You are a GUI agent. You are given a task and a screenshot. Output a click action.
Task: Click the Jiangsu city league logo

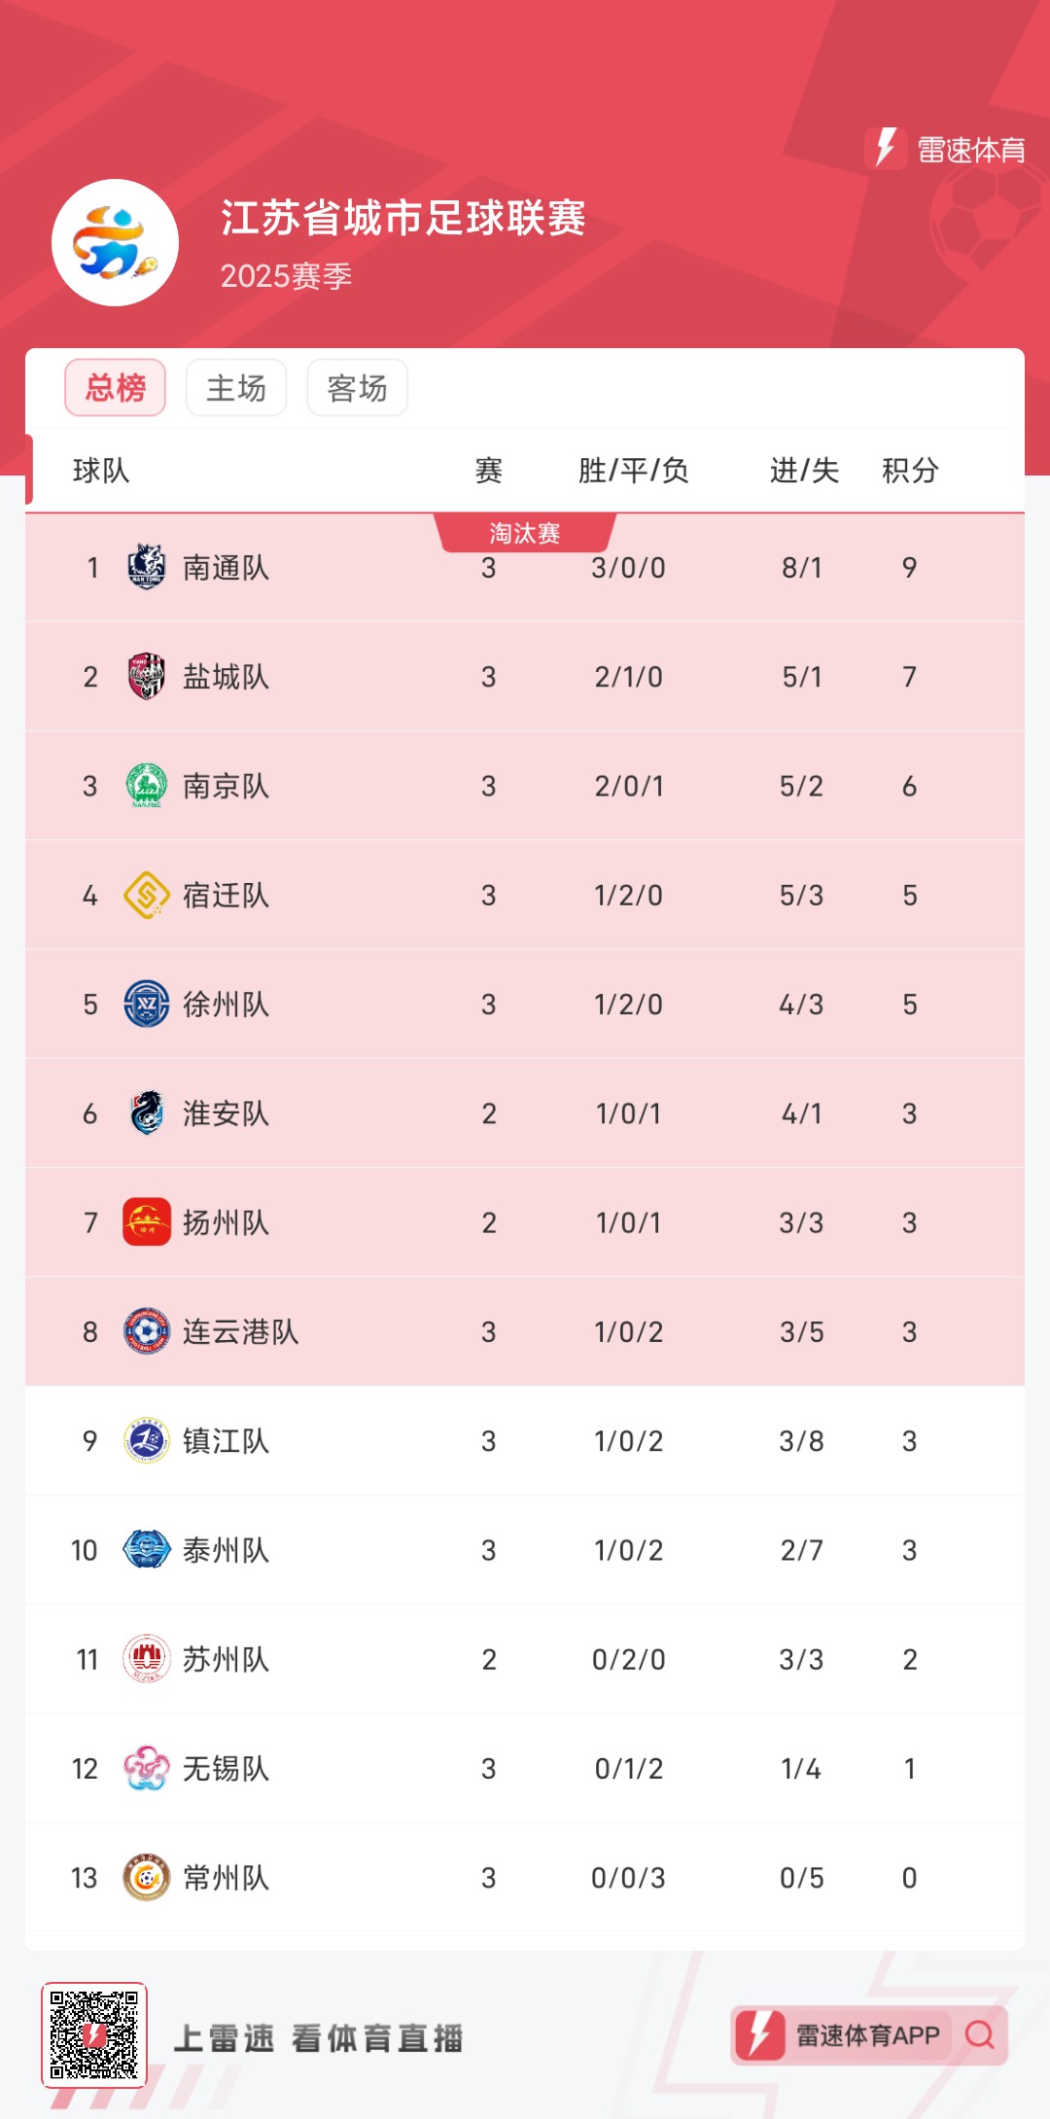115,242
